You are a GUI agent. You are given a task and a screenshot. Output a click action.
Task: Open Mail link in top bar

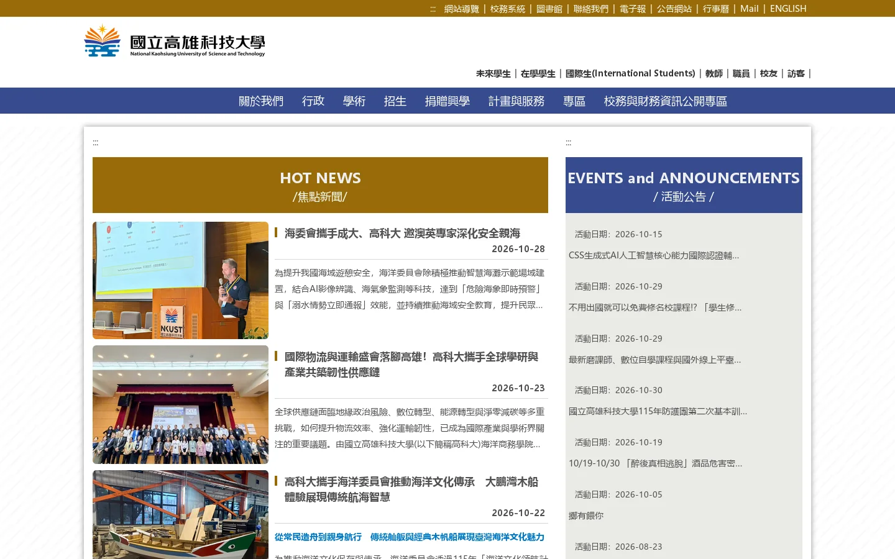750,9
